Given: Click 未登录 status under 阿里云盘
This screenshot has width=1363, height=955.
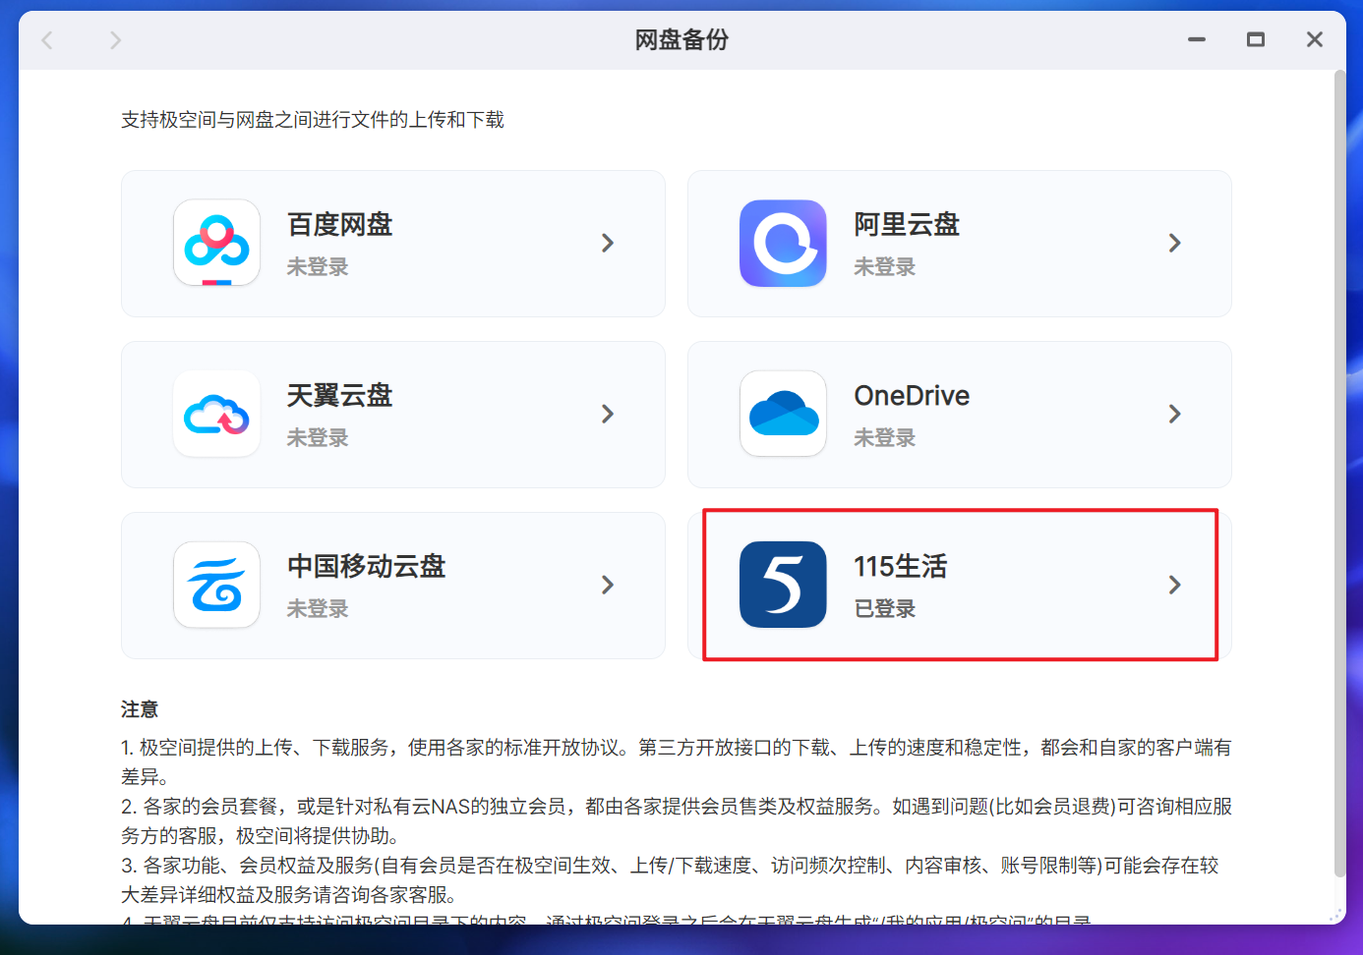Looking at the screenshot, I should (884, 267).
